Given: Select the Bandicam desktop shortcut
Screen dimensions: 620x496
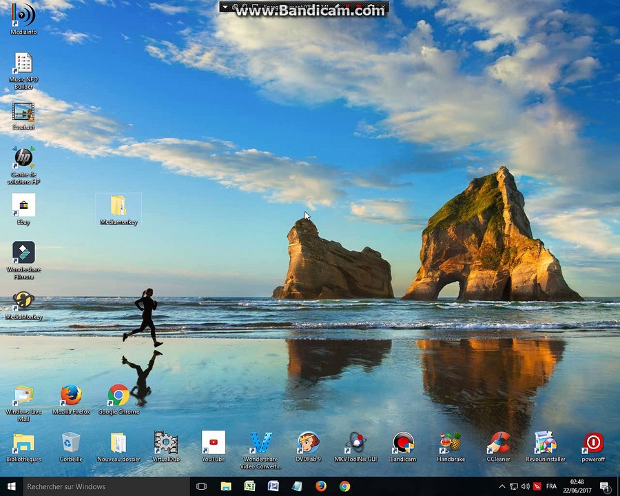Looking at the screenshot, I should [x=403, y=447].
